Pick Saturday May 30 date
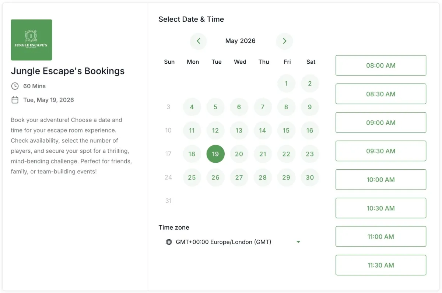442x293 pixels. tap(310, 177)
